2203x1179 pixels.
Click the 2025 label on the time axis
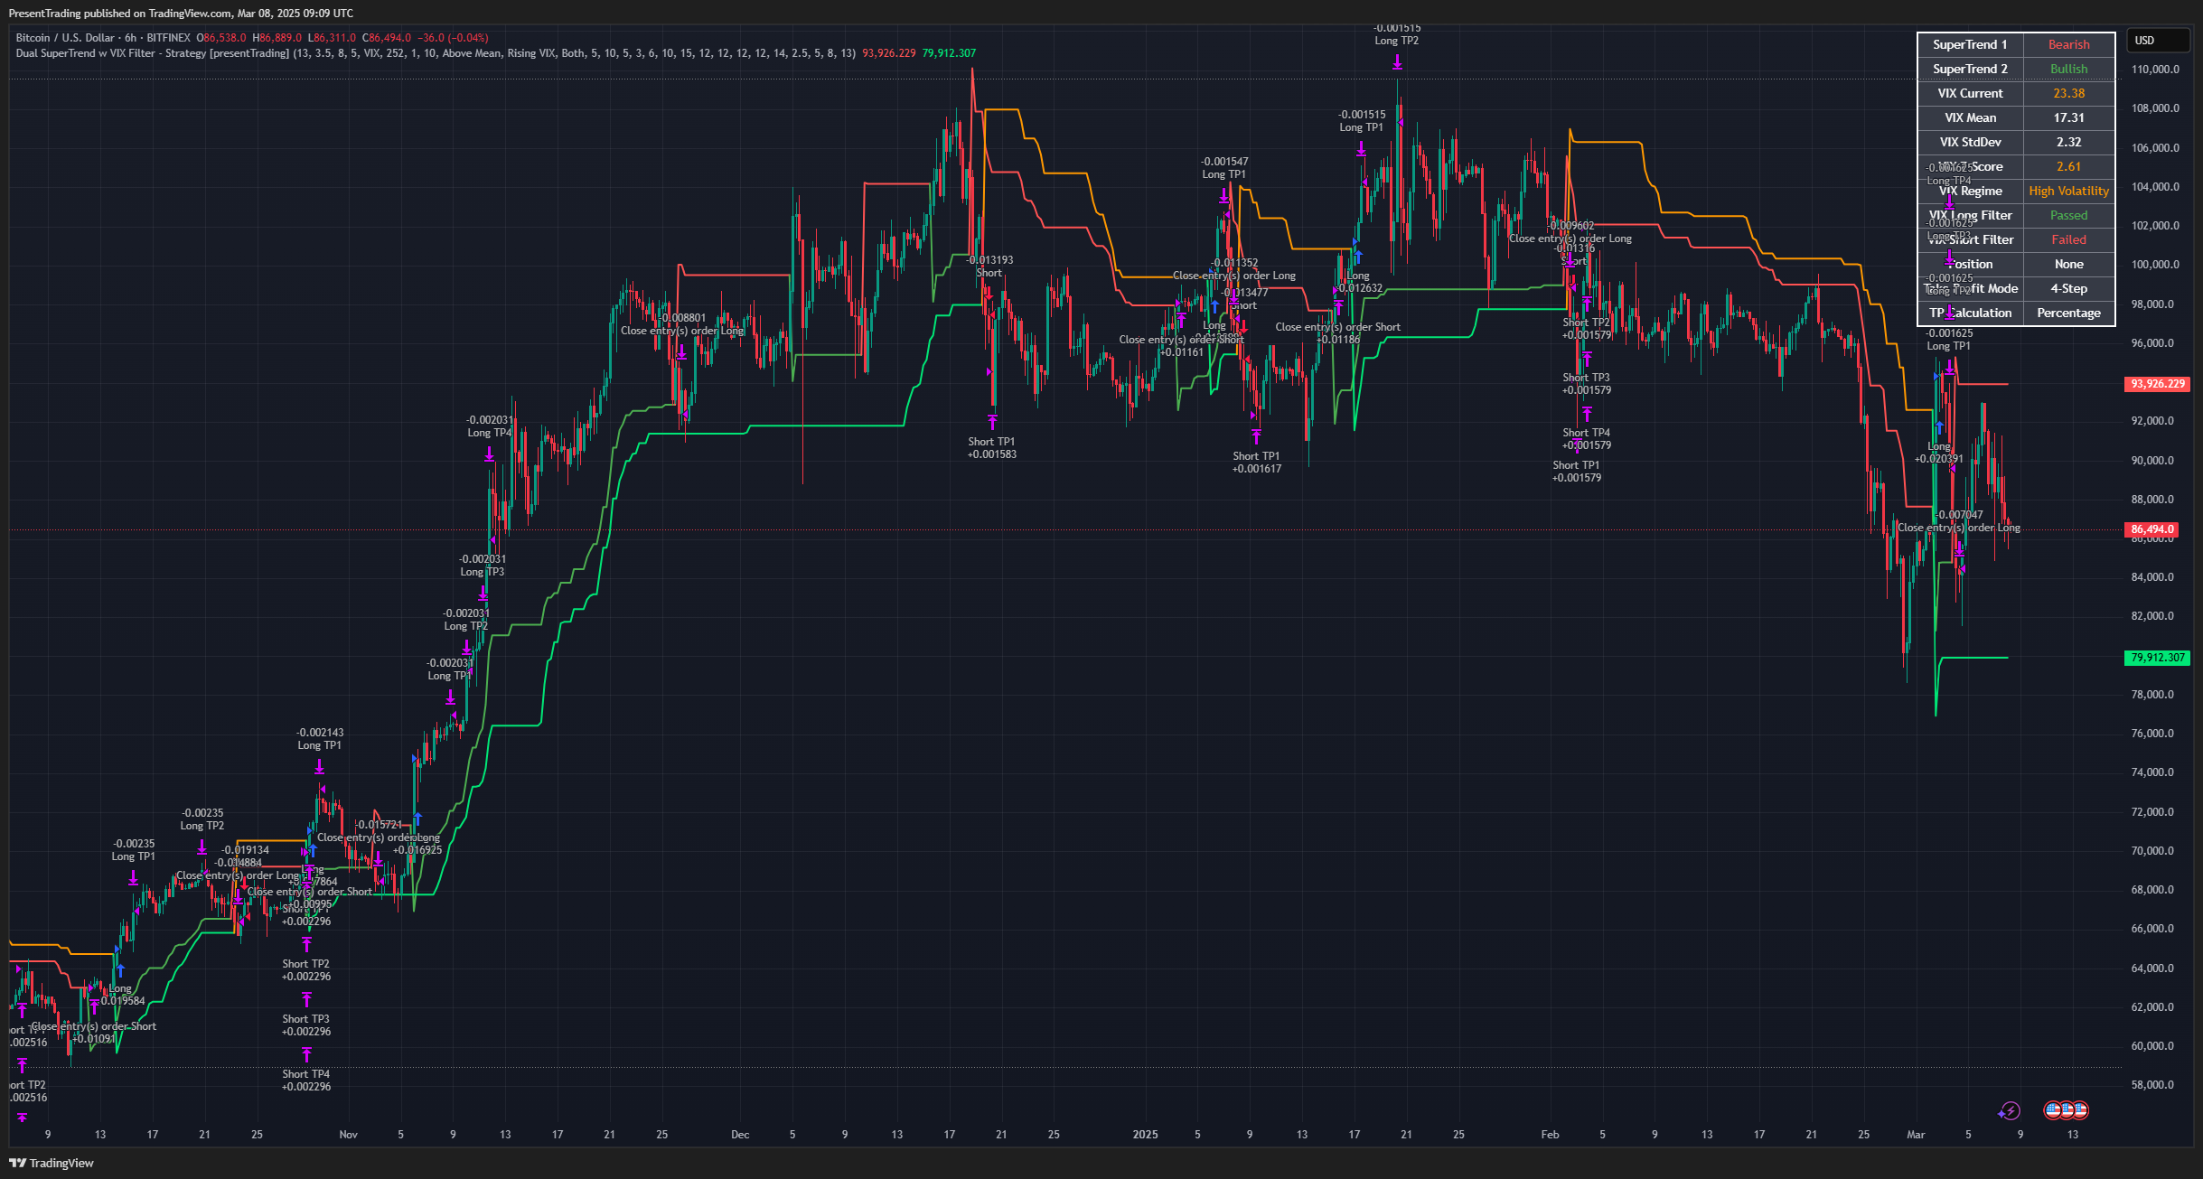(1145, 1135)
